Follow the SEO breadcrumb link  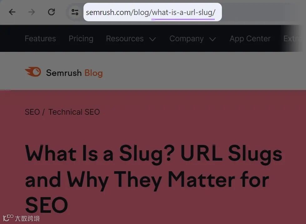pos(33,112)
